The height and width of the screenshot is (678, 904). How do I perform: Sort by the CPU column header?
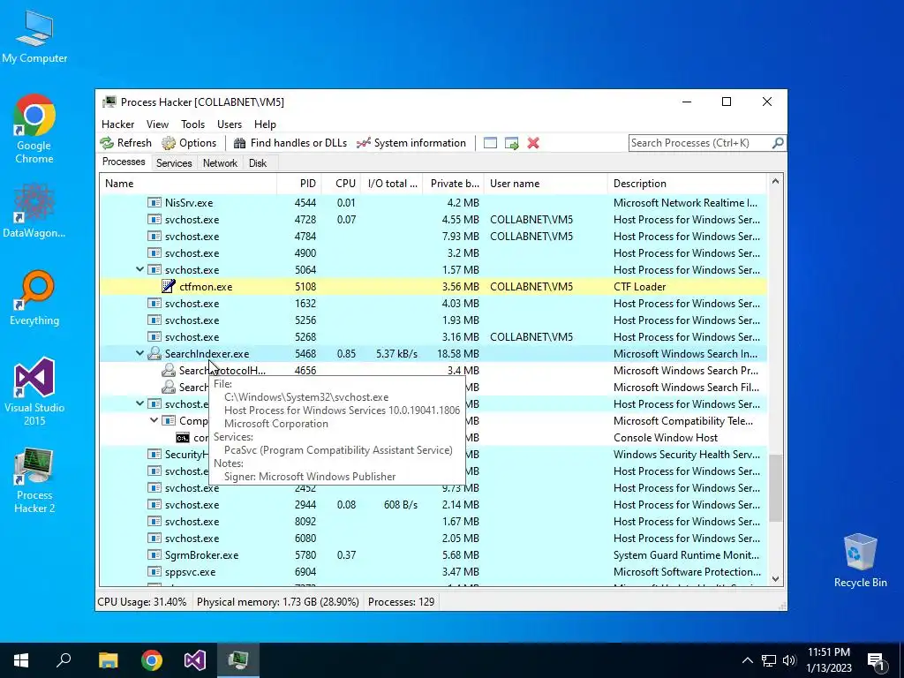point(342,184)
